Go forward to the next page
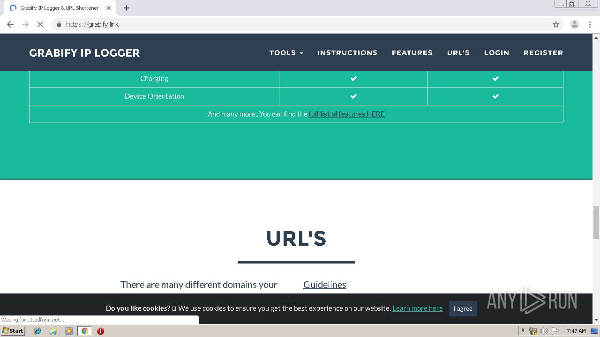Image resolution: width=600 pixels, height=337 pixels. [x=25, y=24]
